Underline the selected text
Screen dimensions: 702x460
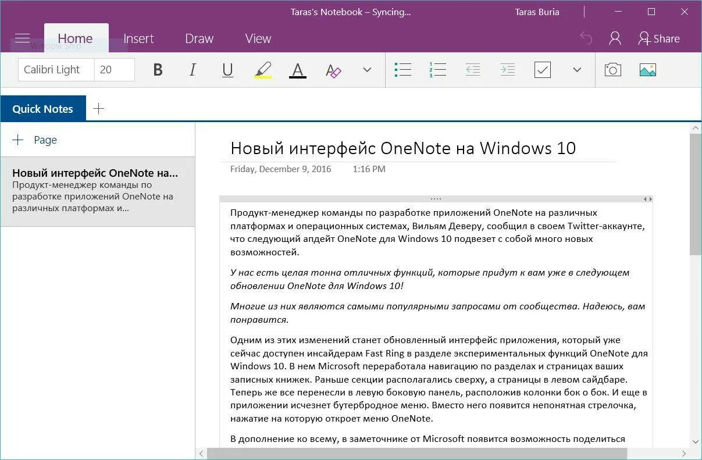pos(227,70)
